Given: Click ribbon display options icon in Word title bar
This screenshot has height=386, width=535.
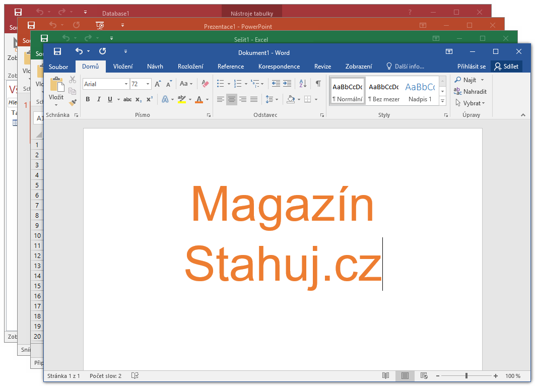Looking at the screenshot, I should point(449,51).
